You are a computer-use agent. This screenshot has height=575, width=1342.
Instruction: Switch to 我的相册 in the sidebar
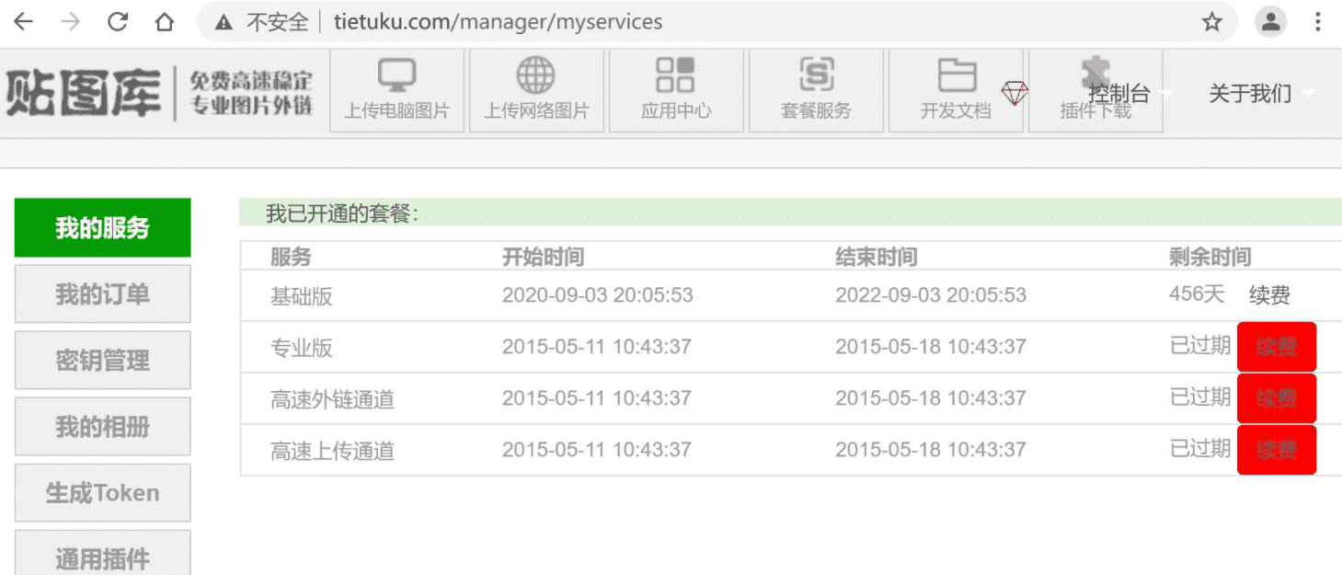tap(102, 427)
